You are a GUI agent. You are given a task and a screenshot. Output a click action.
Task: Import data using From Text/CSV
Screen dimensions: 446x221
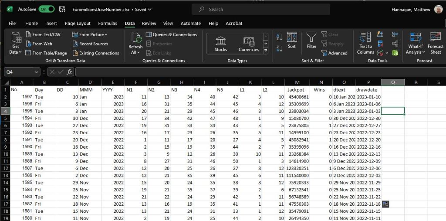(x=43, y=34)
